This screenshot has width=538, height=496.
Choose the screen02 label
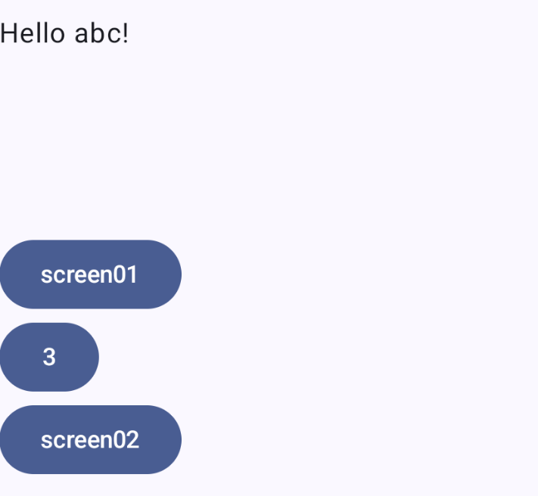click(x=90, y=439)
